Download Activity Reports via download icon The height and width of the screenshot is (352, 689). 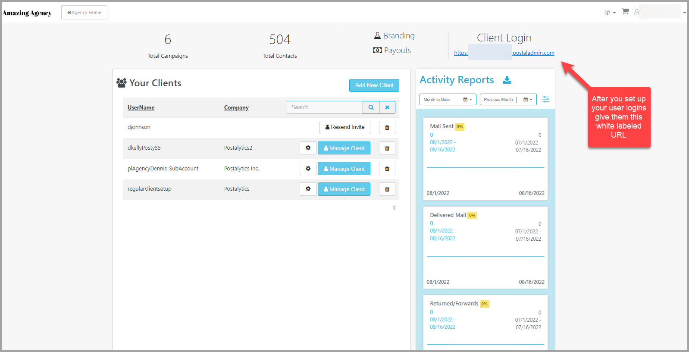point(507,80)
